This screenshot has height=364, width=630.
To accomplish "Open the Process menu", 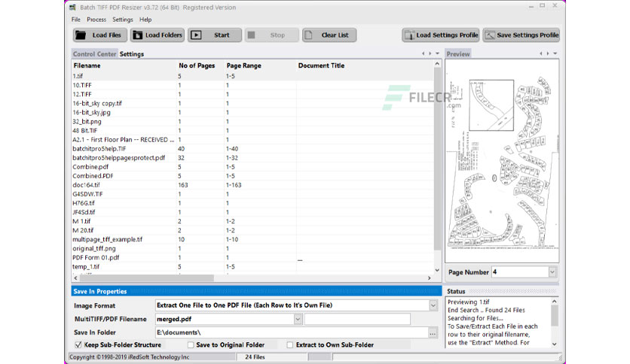I will click(96, 20).
